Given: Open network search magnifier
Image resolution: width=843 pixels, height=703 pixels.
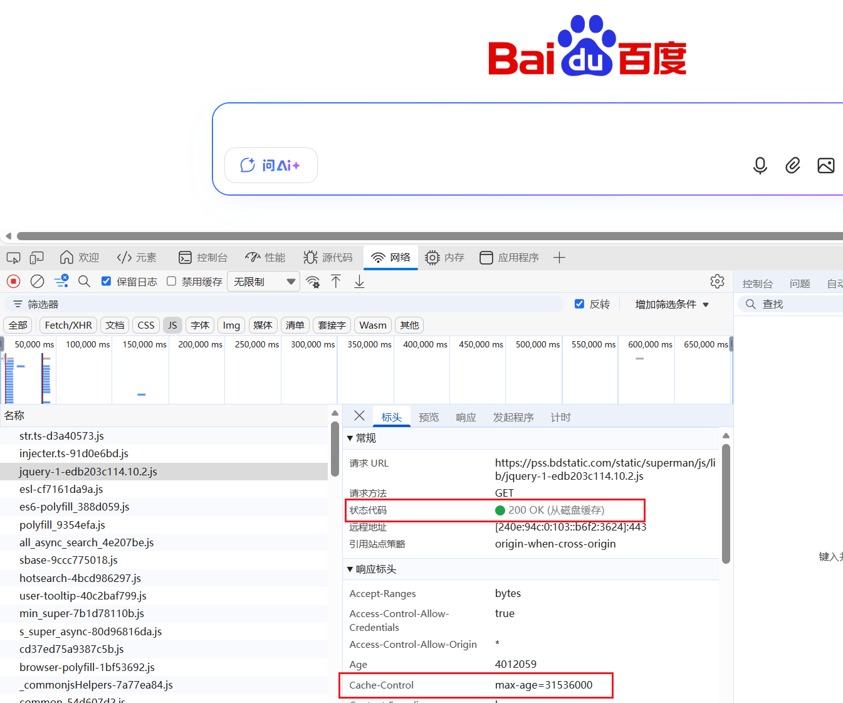Looking at the screenshot, I should [x=84, y=282].
